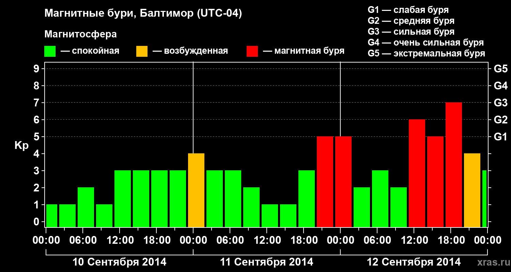Click the 'G4 — очень сильная буря' legend line
The image size is (511, 272).
pyautogui.click(x=425, y=42)
